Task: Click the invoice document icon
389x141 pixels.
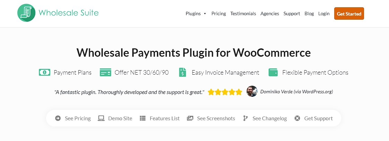Action: tap(182, 72)
